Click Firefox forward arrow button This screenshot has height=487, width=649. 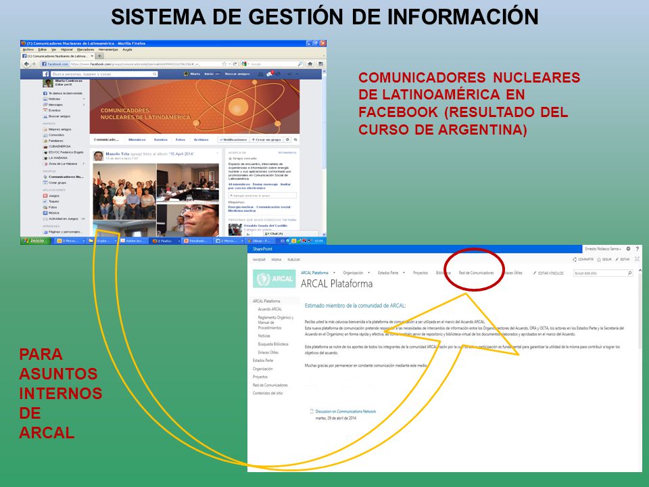point(34,64)
